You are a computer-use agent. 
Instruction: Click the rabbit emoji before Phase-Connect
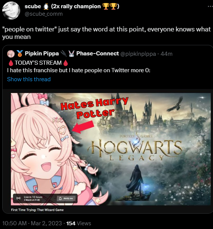71,54
